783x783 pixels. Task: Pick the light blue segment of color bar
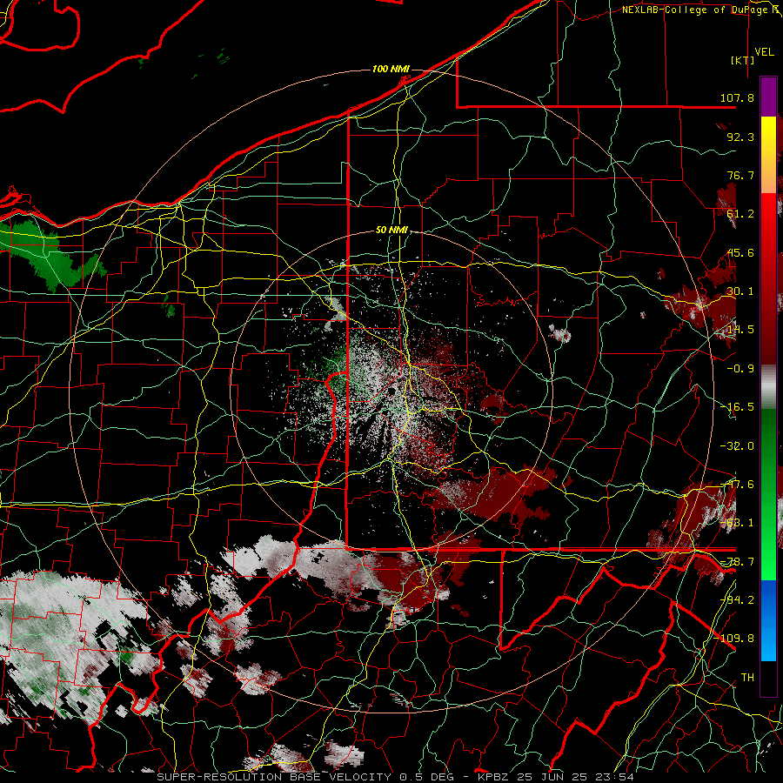[x=768, y=644]
